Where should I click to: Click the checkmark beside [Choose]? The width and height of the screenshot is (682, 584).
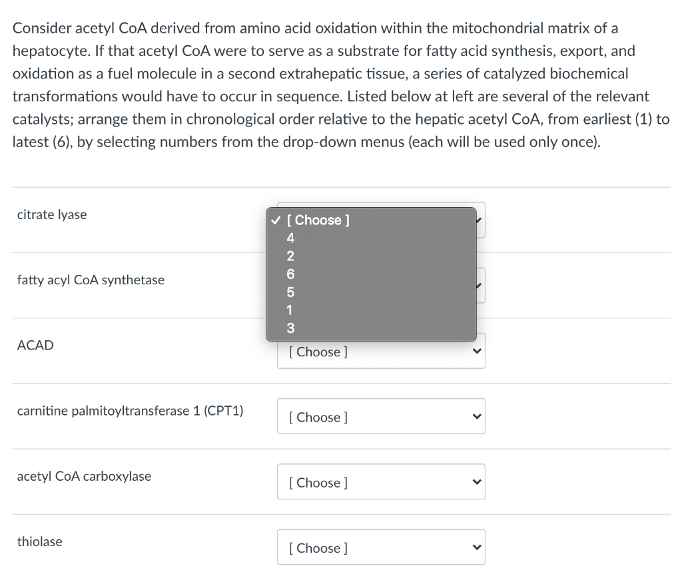[x=275, y=220]
